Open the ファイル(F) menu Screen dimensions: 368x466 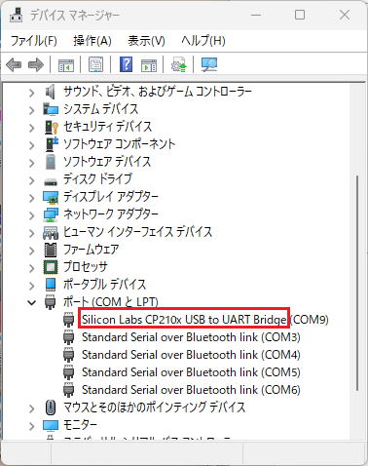pos(34,41)
